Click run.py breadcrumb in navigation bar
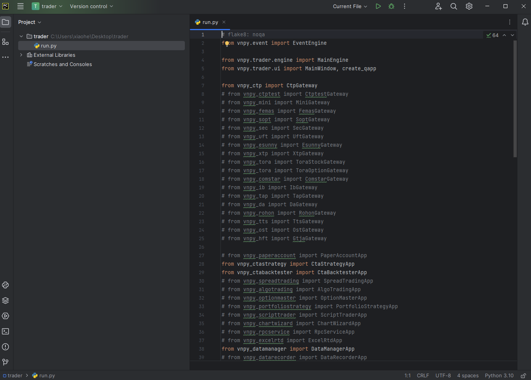 (x=47, y=375)
